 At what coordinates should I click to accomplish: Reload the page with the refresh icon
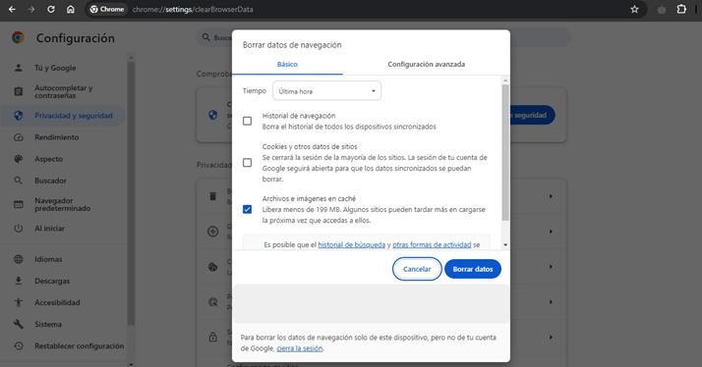(x=51, y=9)
